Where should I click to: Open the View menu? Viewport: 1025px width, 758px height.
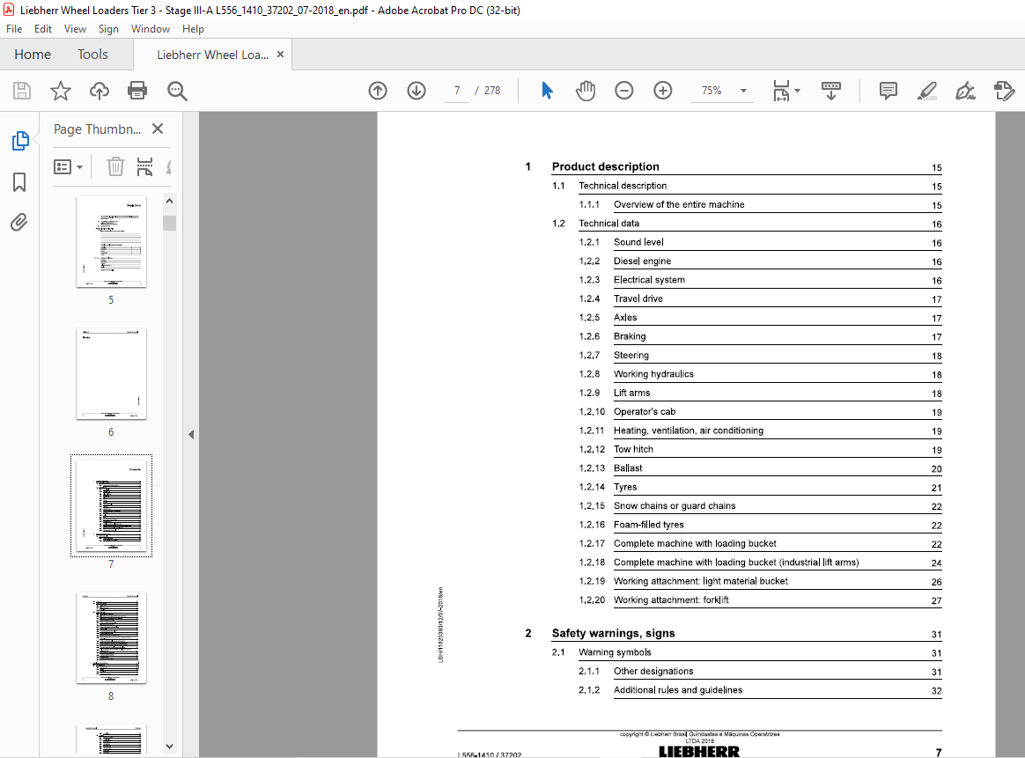click(x=75, y=29)
